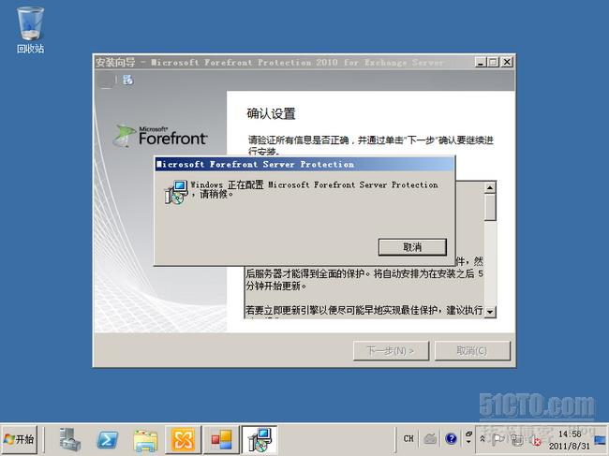Click the CH language indicator
The width and height of the screenshot is (609, 456).
pyautogui.click(x=408, y=438)
